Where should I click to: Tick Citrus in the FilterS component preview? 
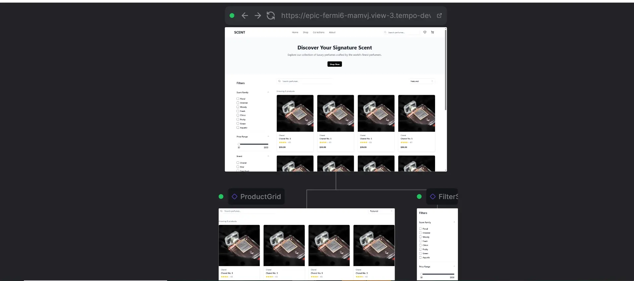420,245
